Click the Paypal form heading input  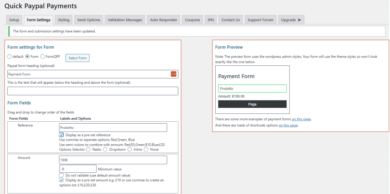click(93, 74)
